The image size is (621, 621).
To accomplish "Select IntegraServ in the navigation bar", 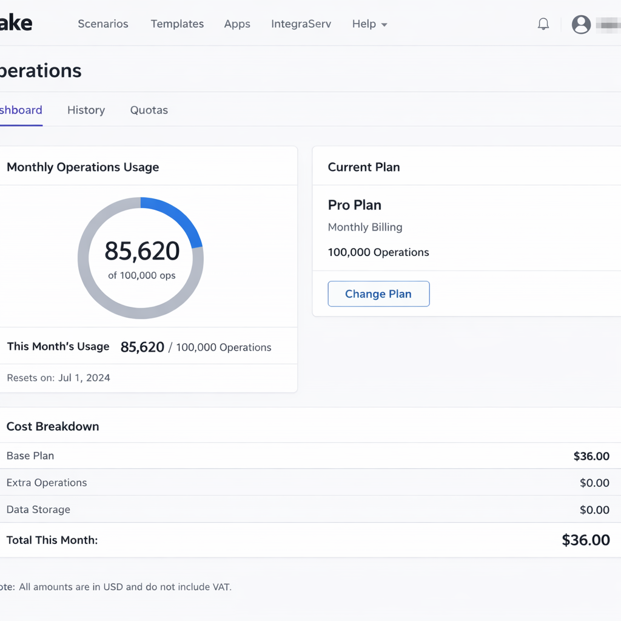I will click(x=301, y=24).
